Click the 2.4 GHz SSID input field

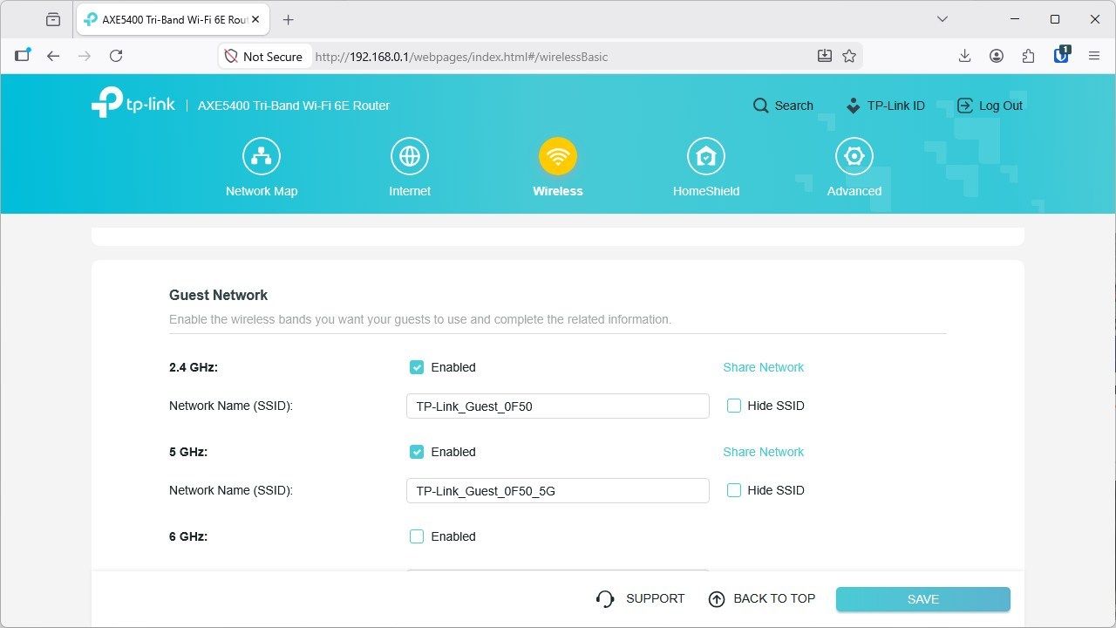tap(558, 406)
